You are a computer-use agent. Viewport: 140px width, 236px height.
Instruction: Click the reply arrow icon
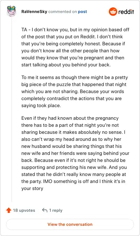45,210
